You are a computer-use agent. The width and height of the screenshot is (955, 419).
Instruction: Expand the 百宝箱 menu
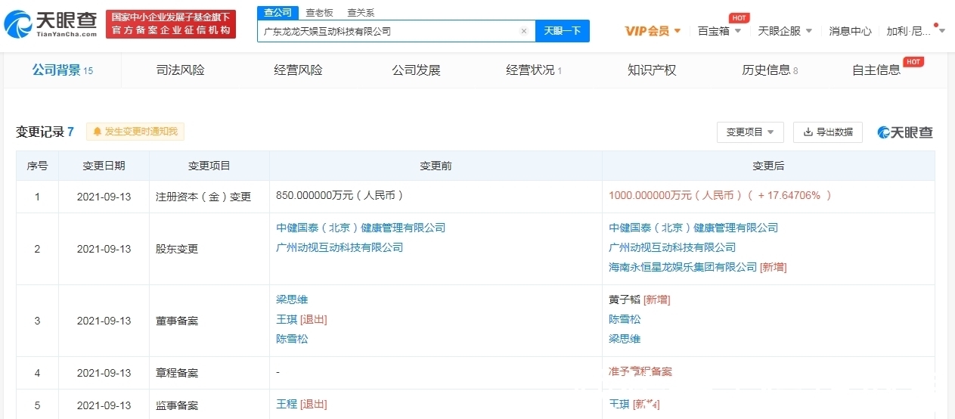719,31
